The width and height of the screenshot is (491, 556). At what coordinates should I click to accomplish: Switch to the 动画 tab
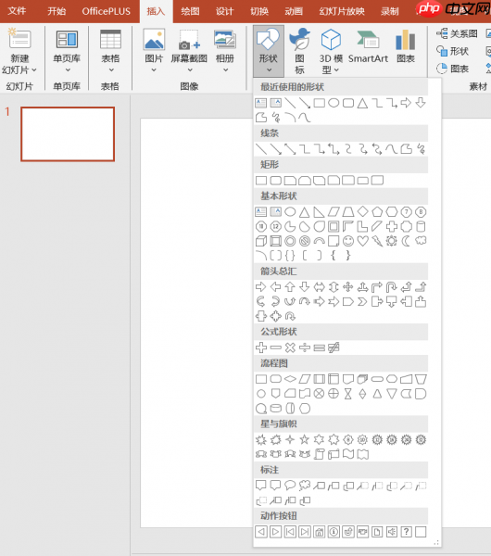pos(294,11)
